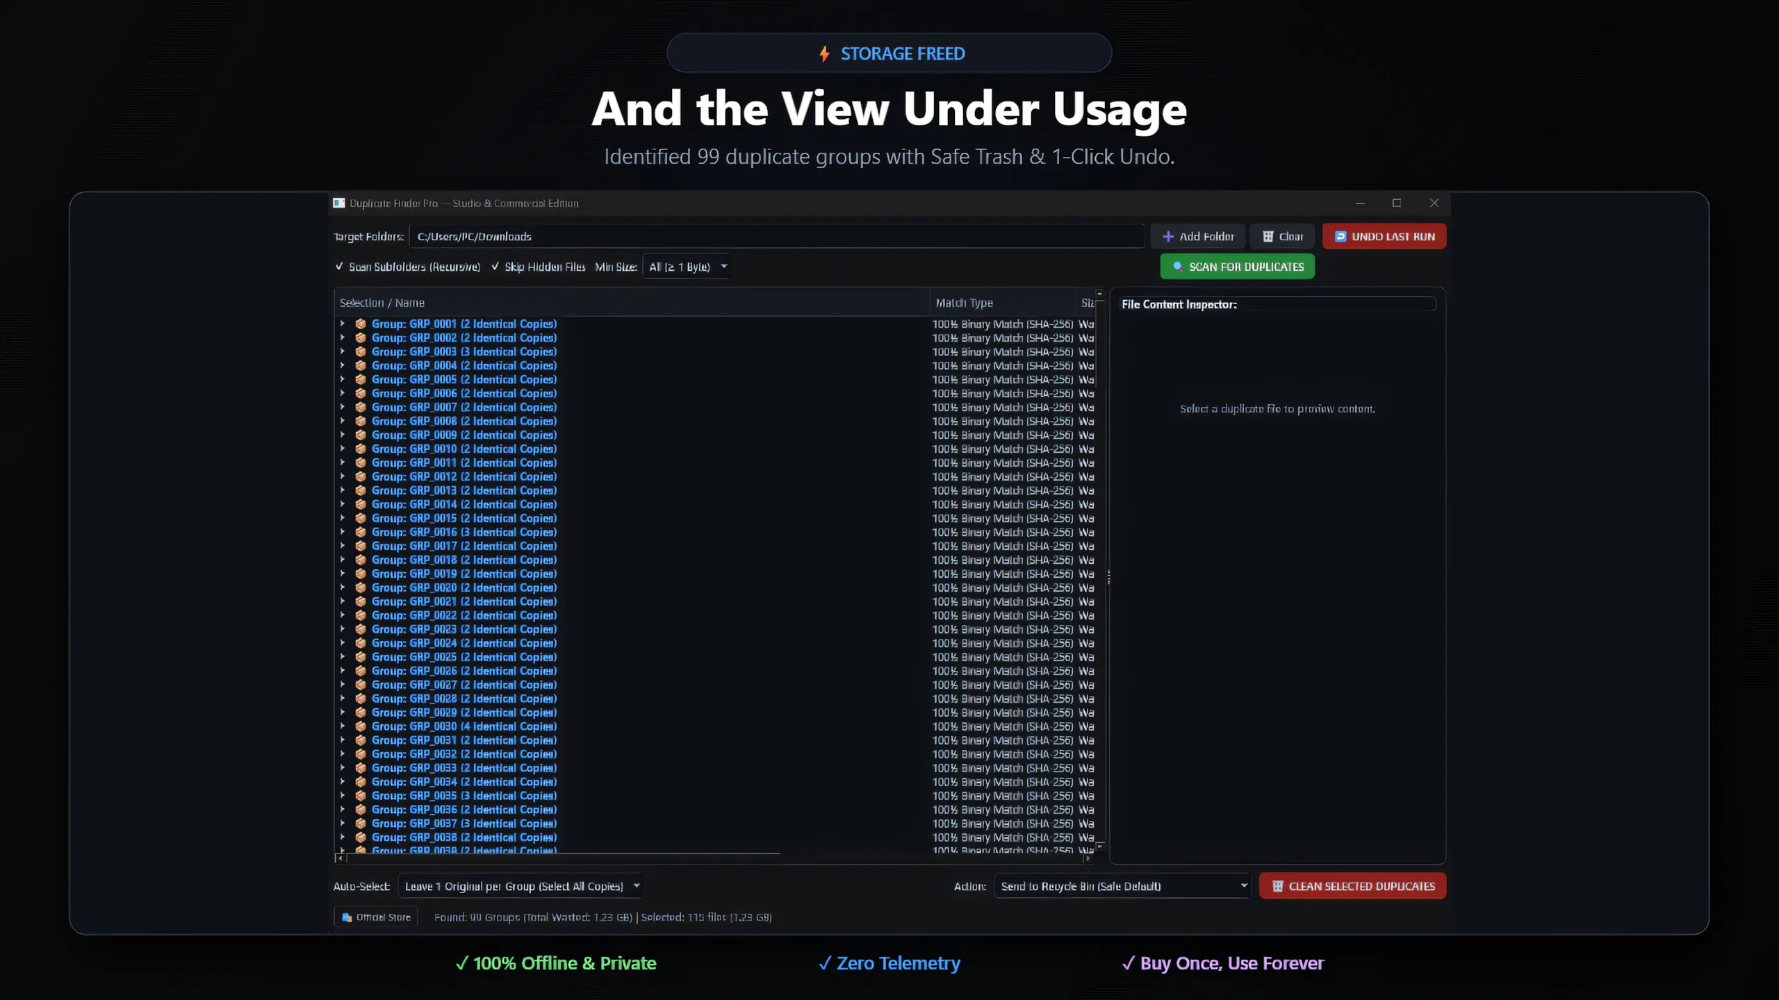Image resolution: width=1779 pixels, height=1000 pixels.
Task: Click CLEAN SELECTED DUPLICATES button
Action: [1352, 886]
